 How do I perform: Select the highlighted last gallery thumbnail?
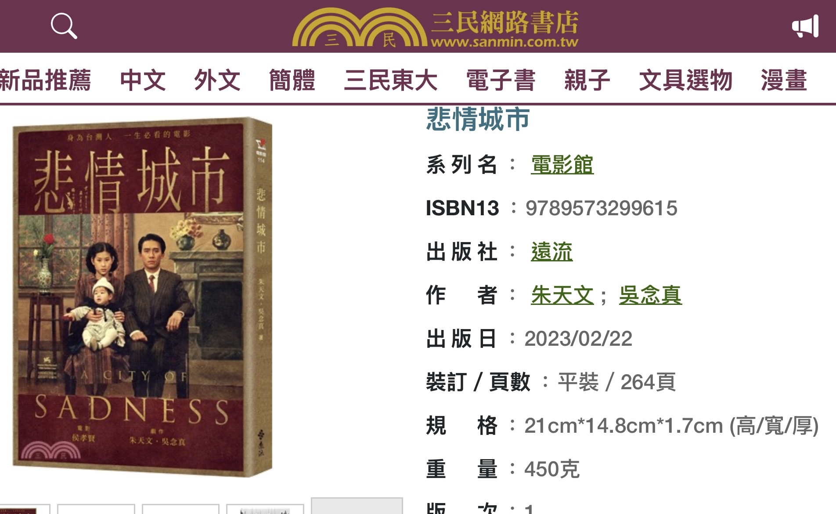click(x=357, y=506)
